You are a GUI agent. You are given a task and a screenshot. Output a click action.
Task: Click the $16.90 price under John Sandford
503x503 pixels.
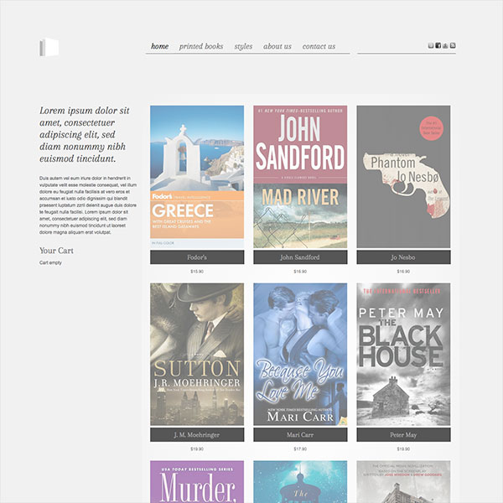(x=300, y=272)
